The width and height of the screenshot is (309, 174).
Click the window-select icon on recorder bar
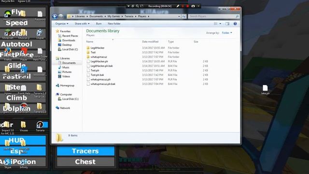point(133,6)
